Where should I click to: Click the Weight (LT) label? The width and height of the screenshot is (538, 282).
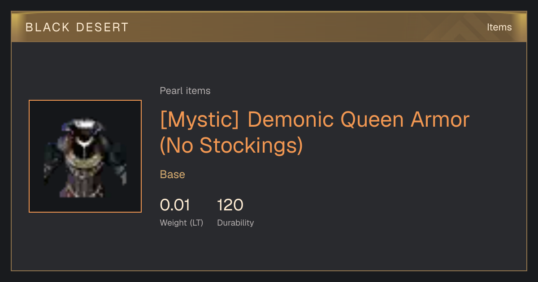[182, 223]
